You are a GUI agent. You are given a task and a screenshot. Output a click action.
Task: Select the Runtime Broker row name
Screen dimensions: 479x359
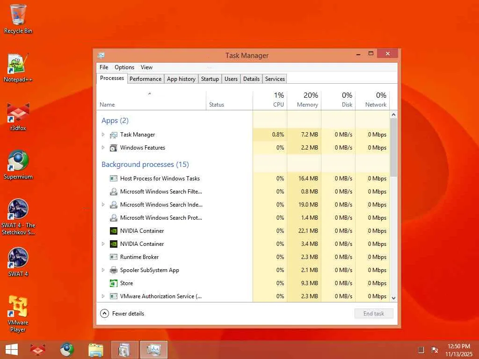coord(139,257)
